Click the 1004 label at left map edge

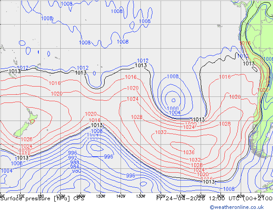[6, 171]
